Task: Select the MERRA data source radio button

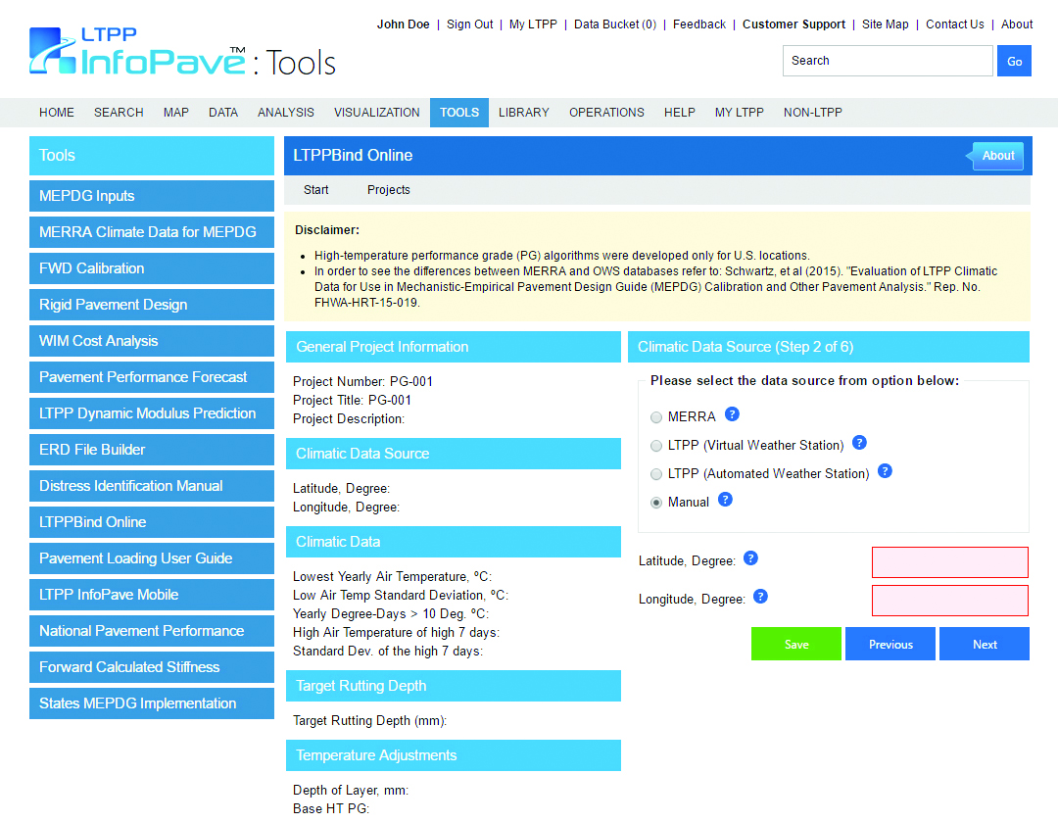Action: [x=655, y=417]
